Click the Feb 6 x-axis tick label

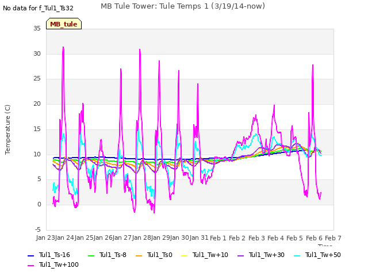(x=314, y=238)
